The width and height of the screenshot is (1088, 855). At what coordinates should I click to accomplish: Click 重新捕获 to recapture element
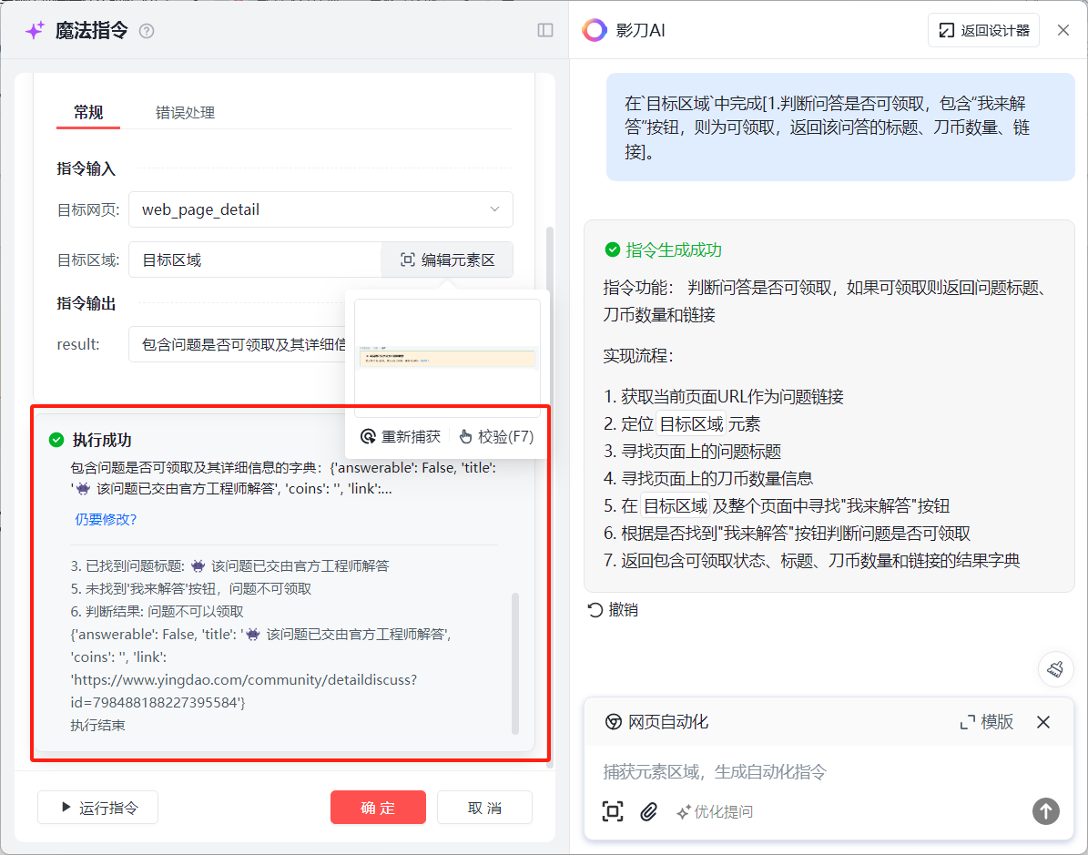coord(401,437)
